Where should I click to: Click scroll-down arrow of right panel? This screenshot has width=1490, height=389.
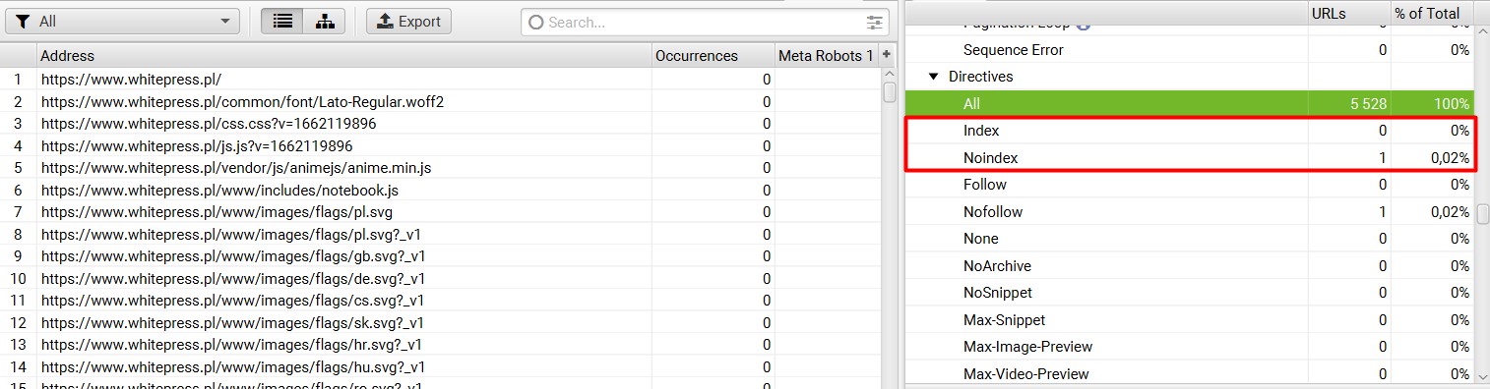pos(1482,375)
